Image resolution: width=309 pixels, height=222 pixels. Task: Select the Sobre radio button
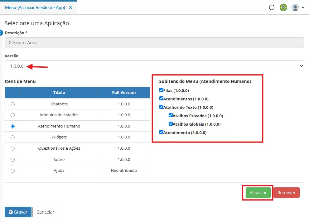(x=12, y=160)
